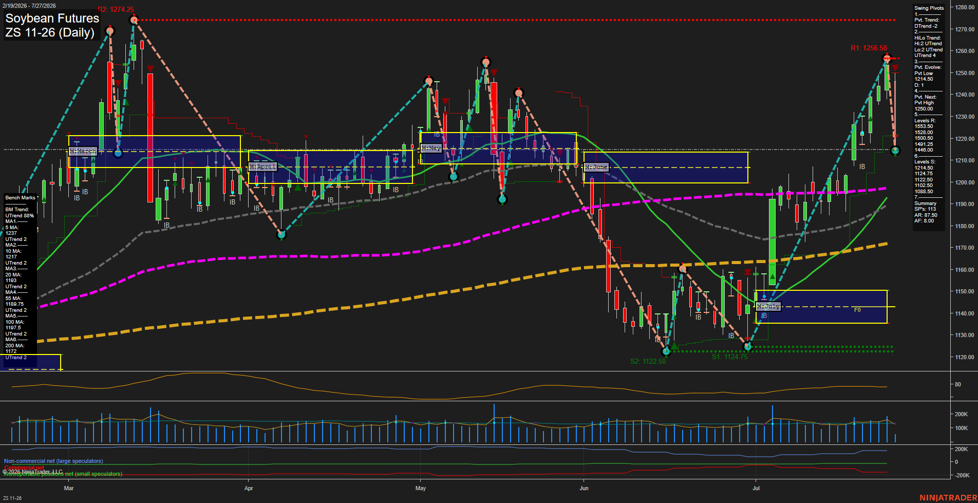
Task: Click the R1: 1256.50 resistance label
Action: point(869,48)
